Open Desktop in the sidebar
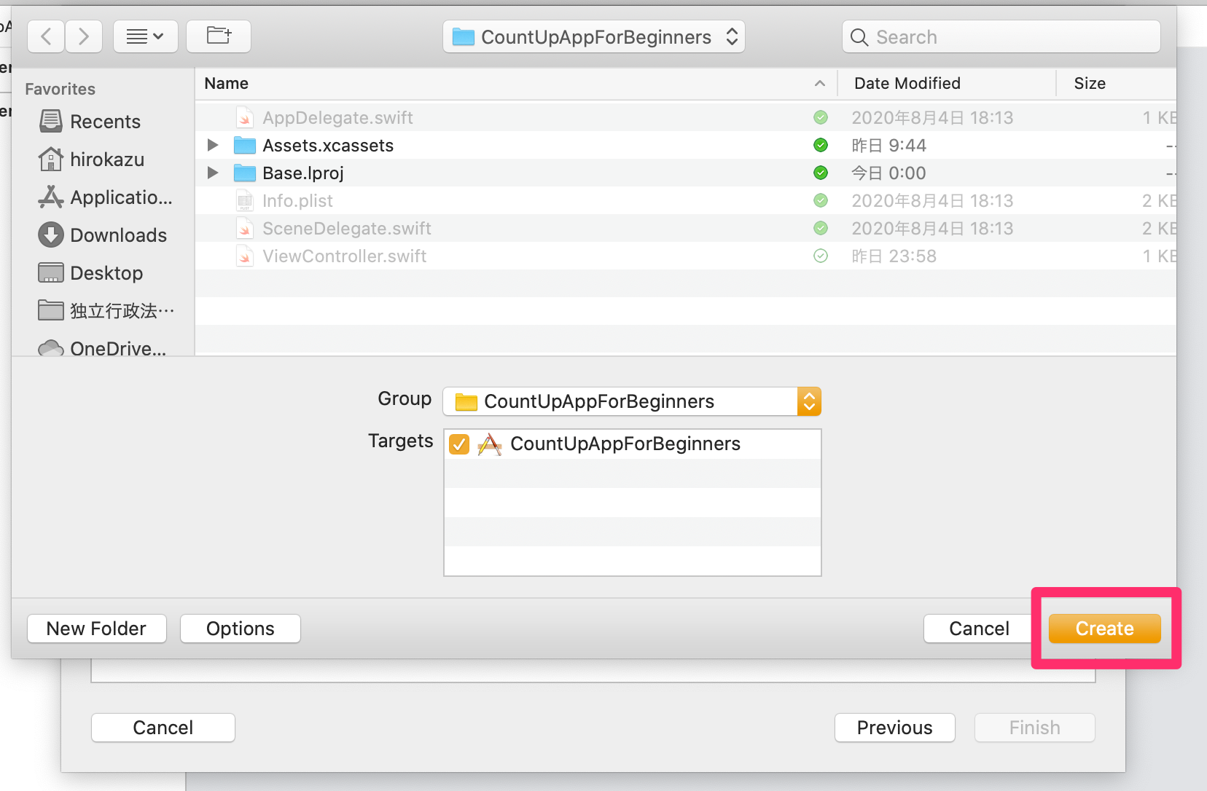1207x791 pixels. pos(90,273)
